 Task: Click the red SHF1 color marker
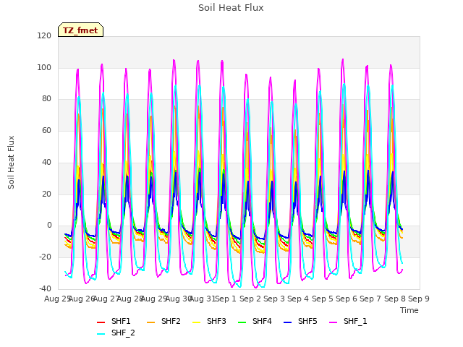click(x=101, y=322)
